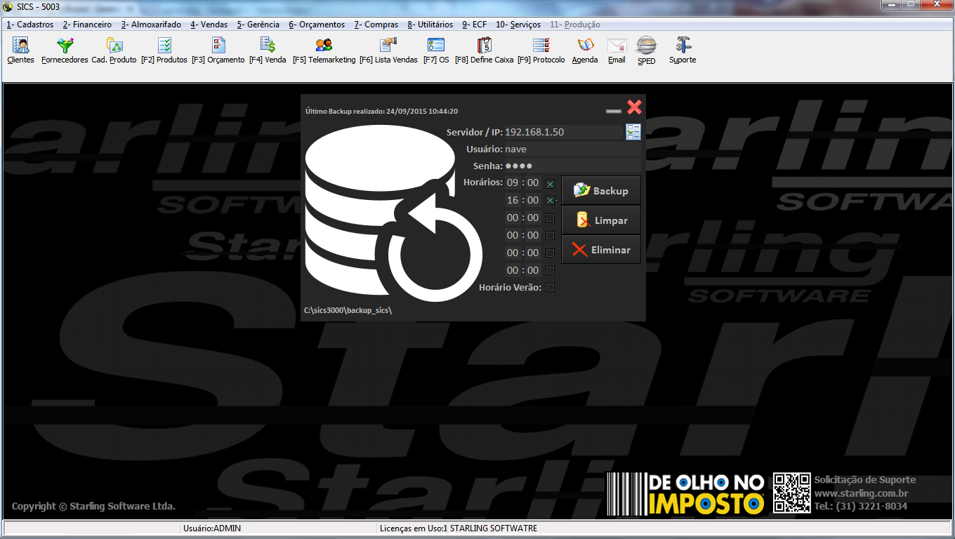Launch [F3] Orçamento toolbar icon
955x539 pixels.
[218, 51]
